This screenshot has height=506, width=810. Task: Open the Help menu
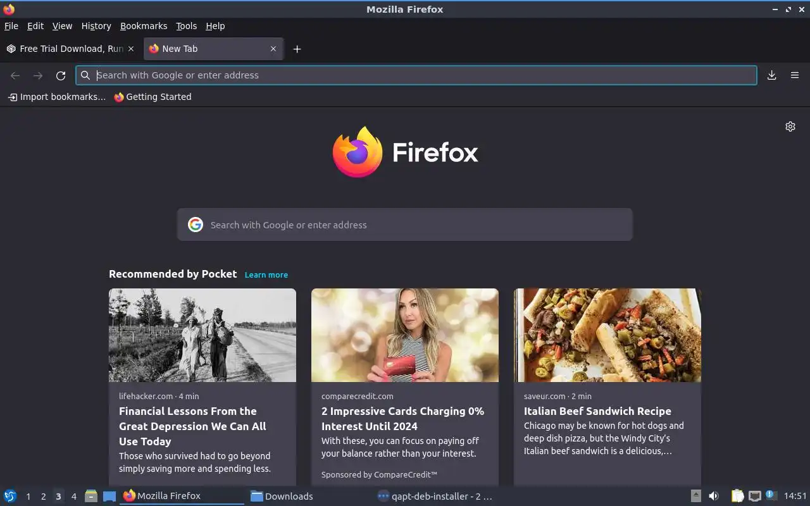point(215,26)
